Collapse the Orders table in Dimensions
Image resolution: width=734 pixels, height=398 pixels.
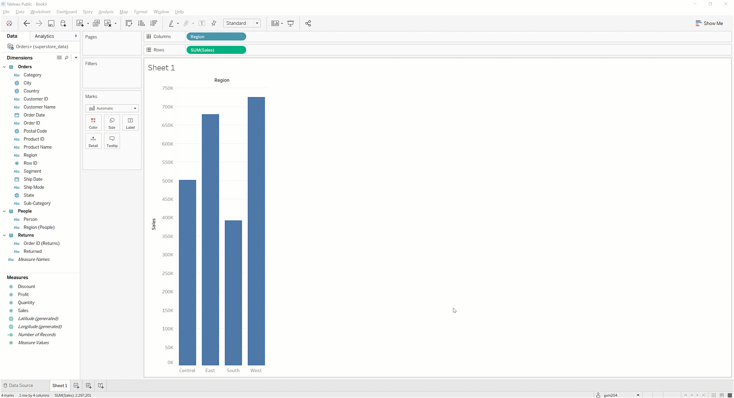pos(5,67)
